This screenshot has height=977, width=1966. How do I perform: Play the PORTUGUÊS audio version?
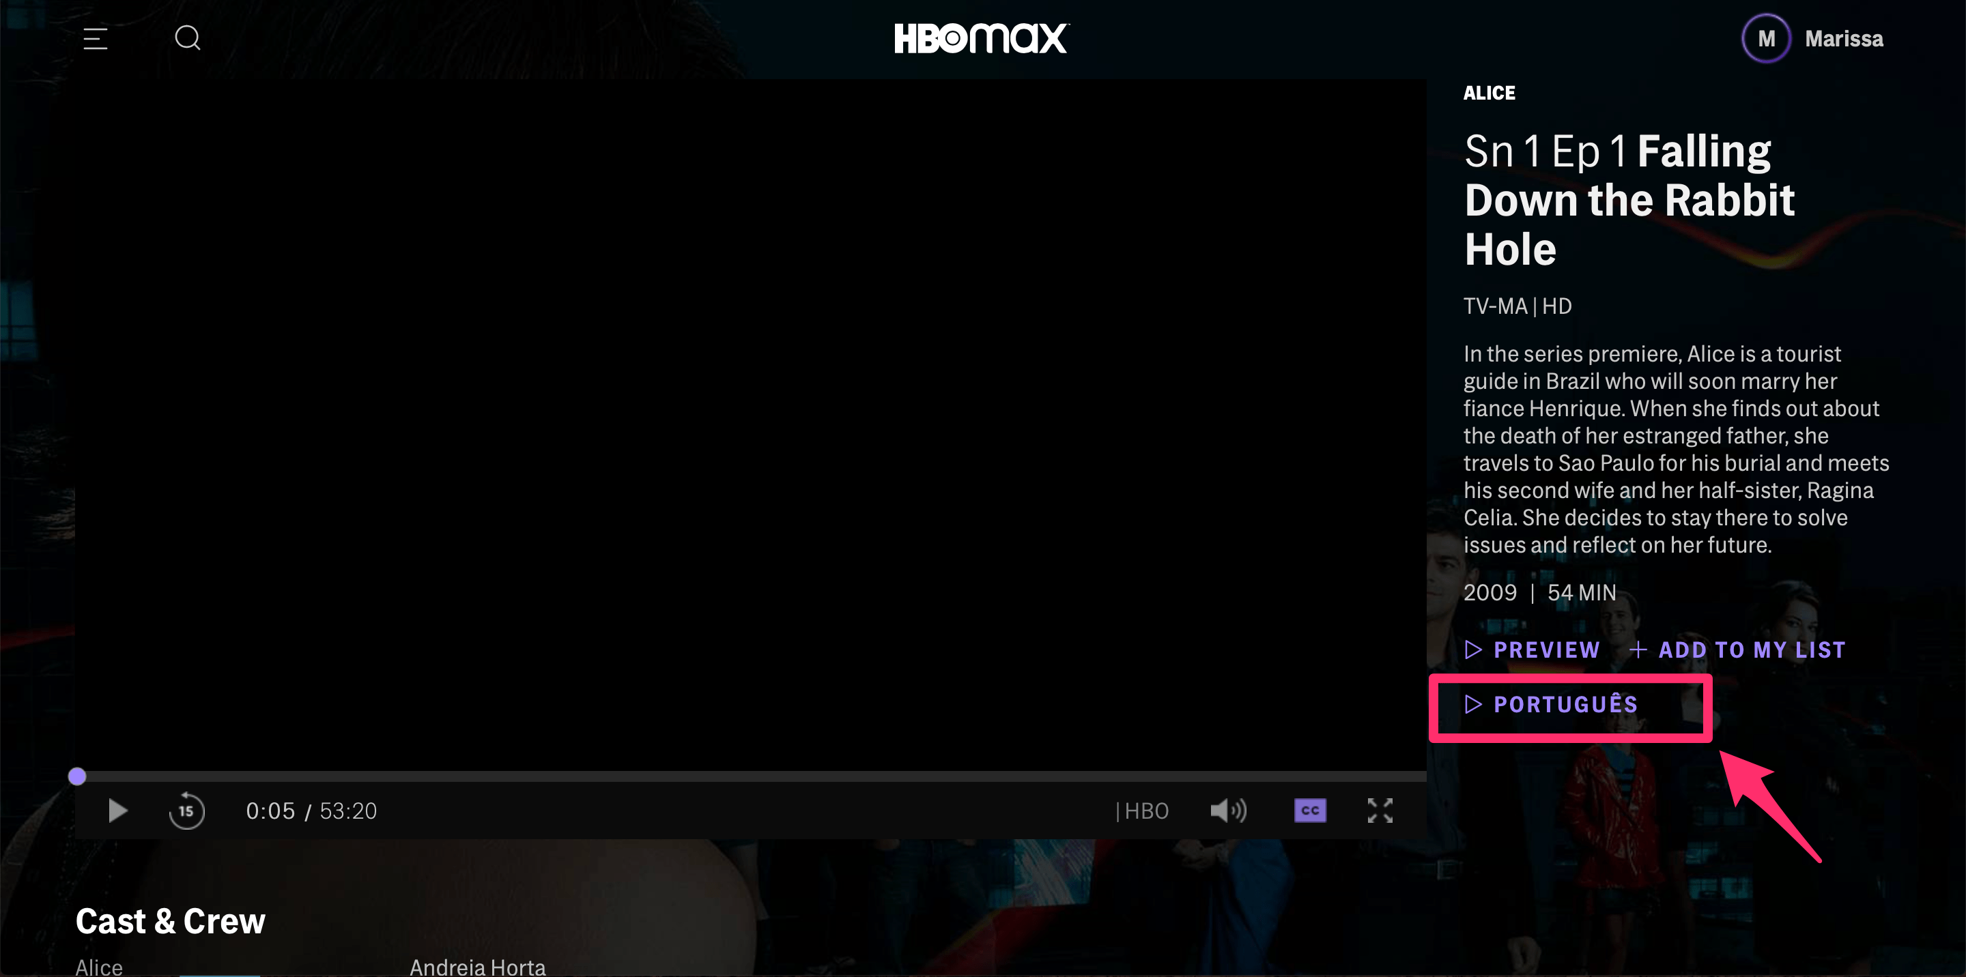1565,704
